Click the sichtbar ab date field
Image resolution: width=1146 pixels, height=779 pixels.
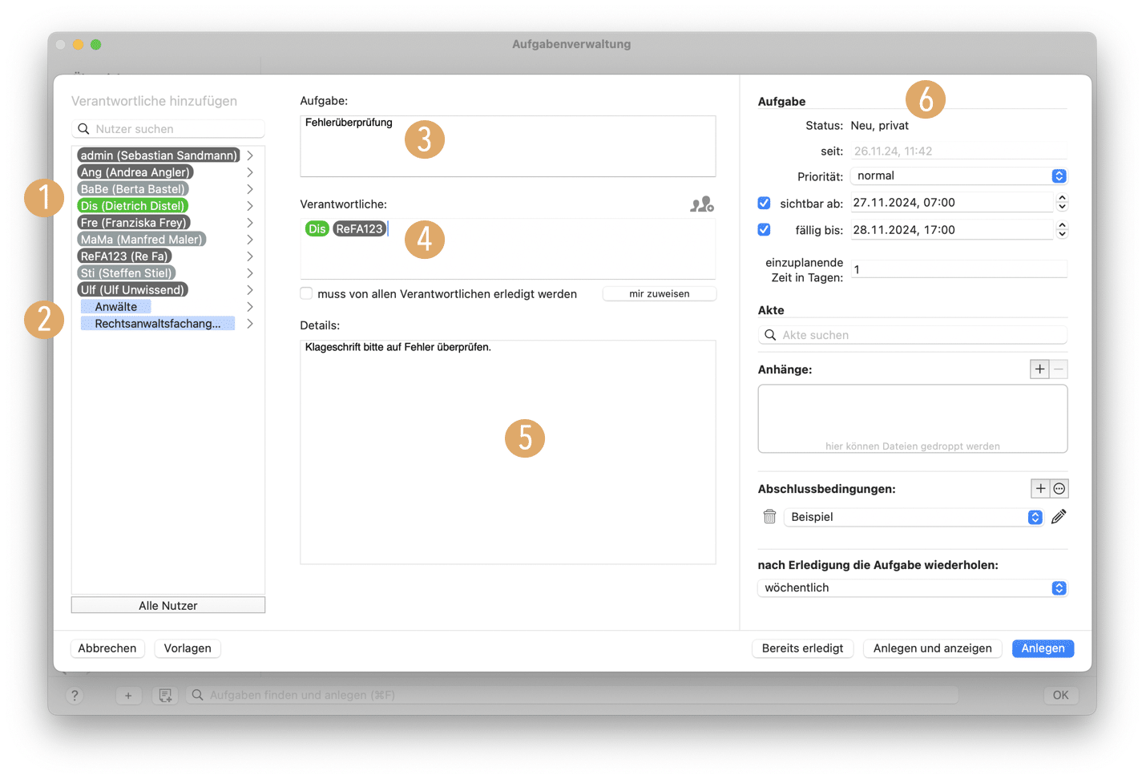(x=951, y=202)
